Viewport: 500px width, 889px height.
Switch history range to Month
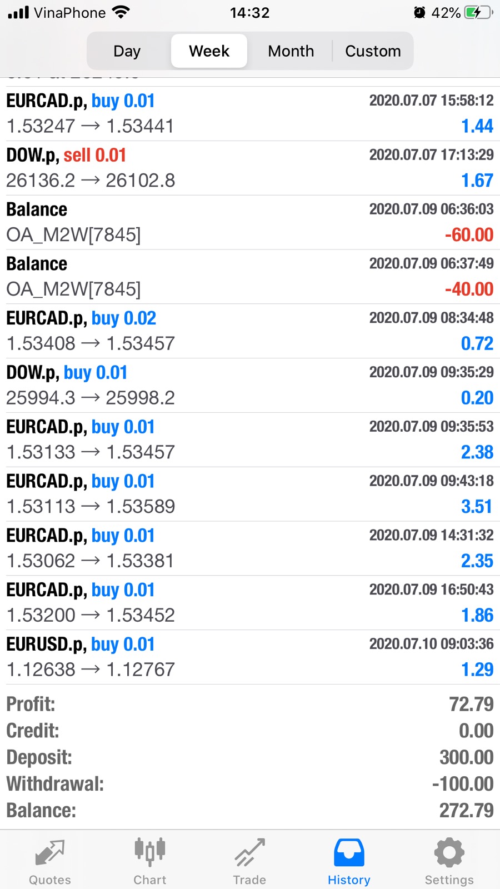[x=291, y=51]
